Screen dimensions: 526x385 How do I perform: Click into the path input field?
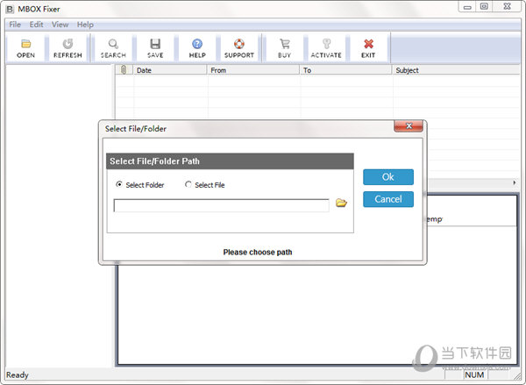pyautogui.click(x=222, y=205)
